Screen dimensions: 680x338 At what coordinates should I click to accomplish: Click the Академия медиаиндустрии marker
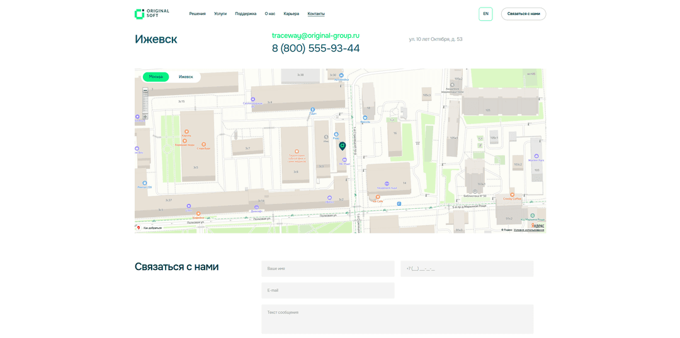point(453,85)
